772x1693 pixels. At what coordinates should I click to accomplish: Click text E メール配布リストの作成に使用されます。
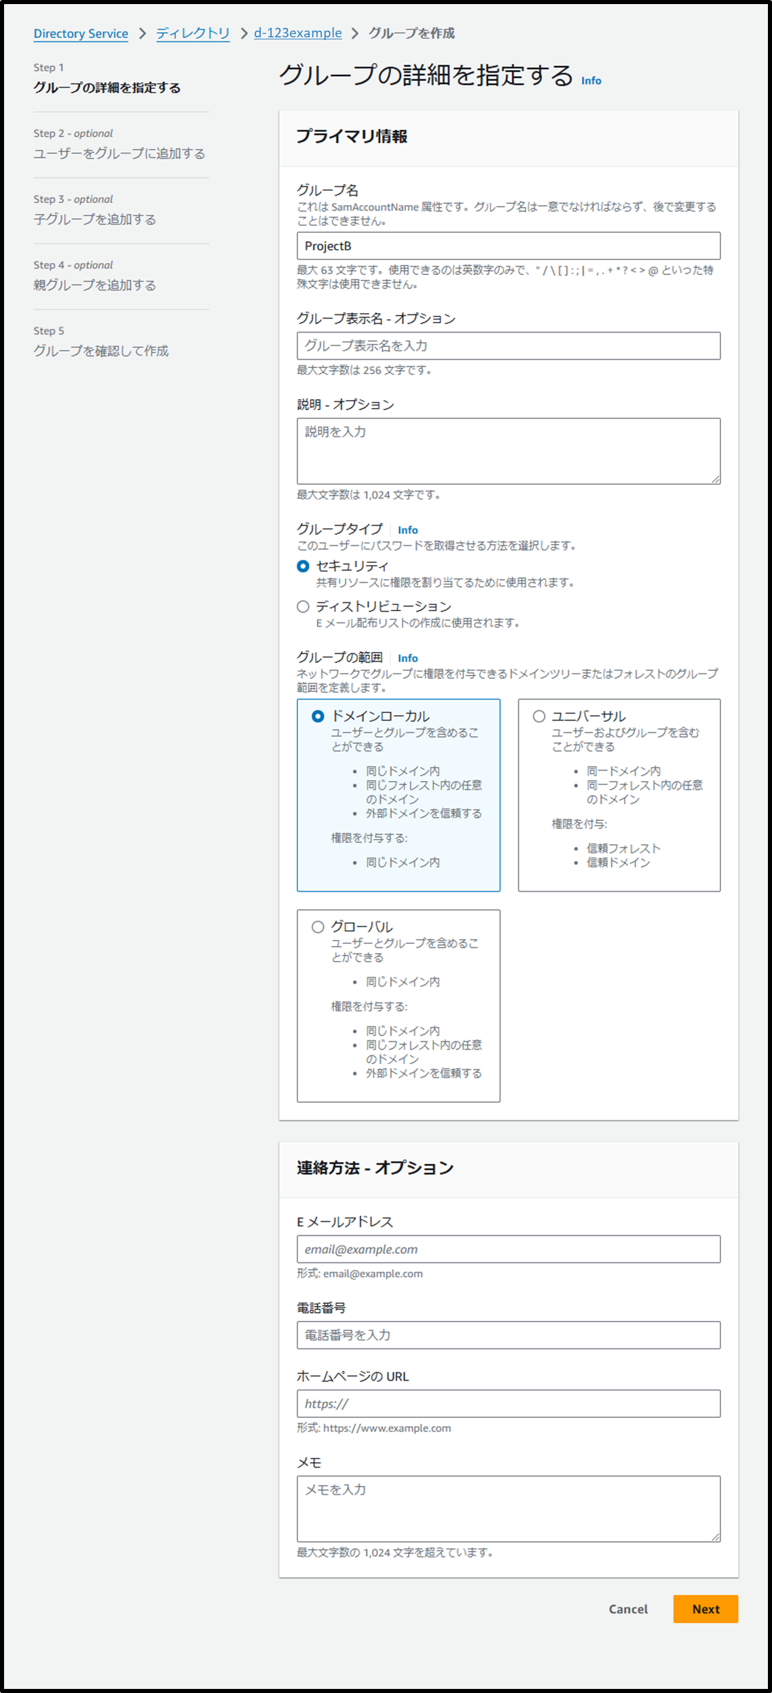[418, 623]
